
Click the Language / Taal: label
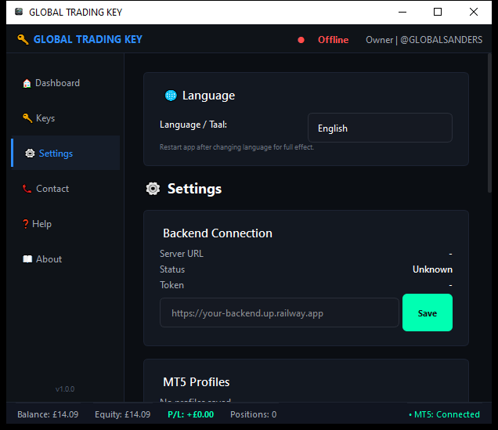[x=193, y=125]
